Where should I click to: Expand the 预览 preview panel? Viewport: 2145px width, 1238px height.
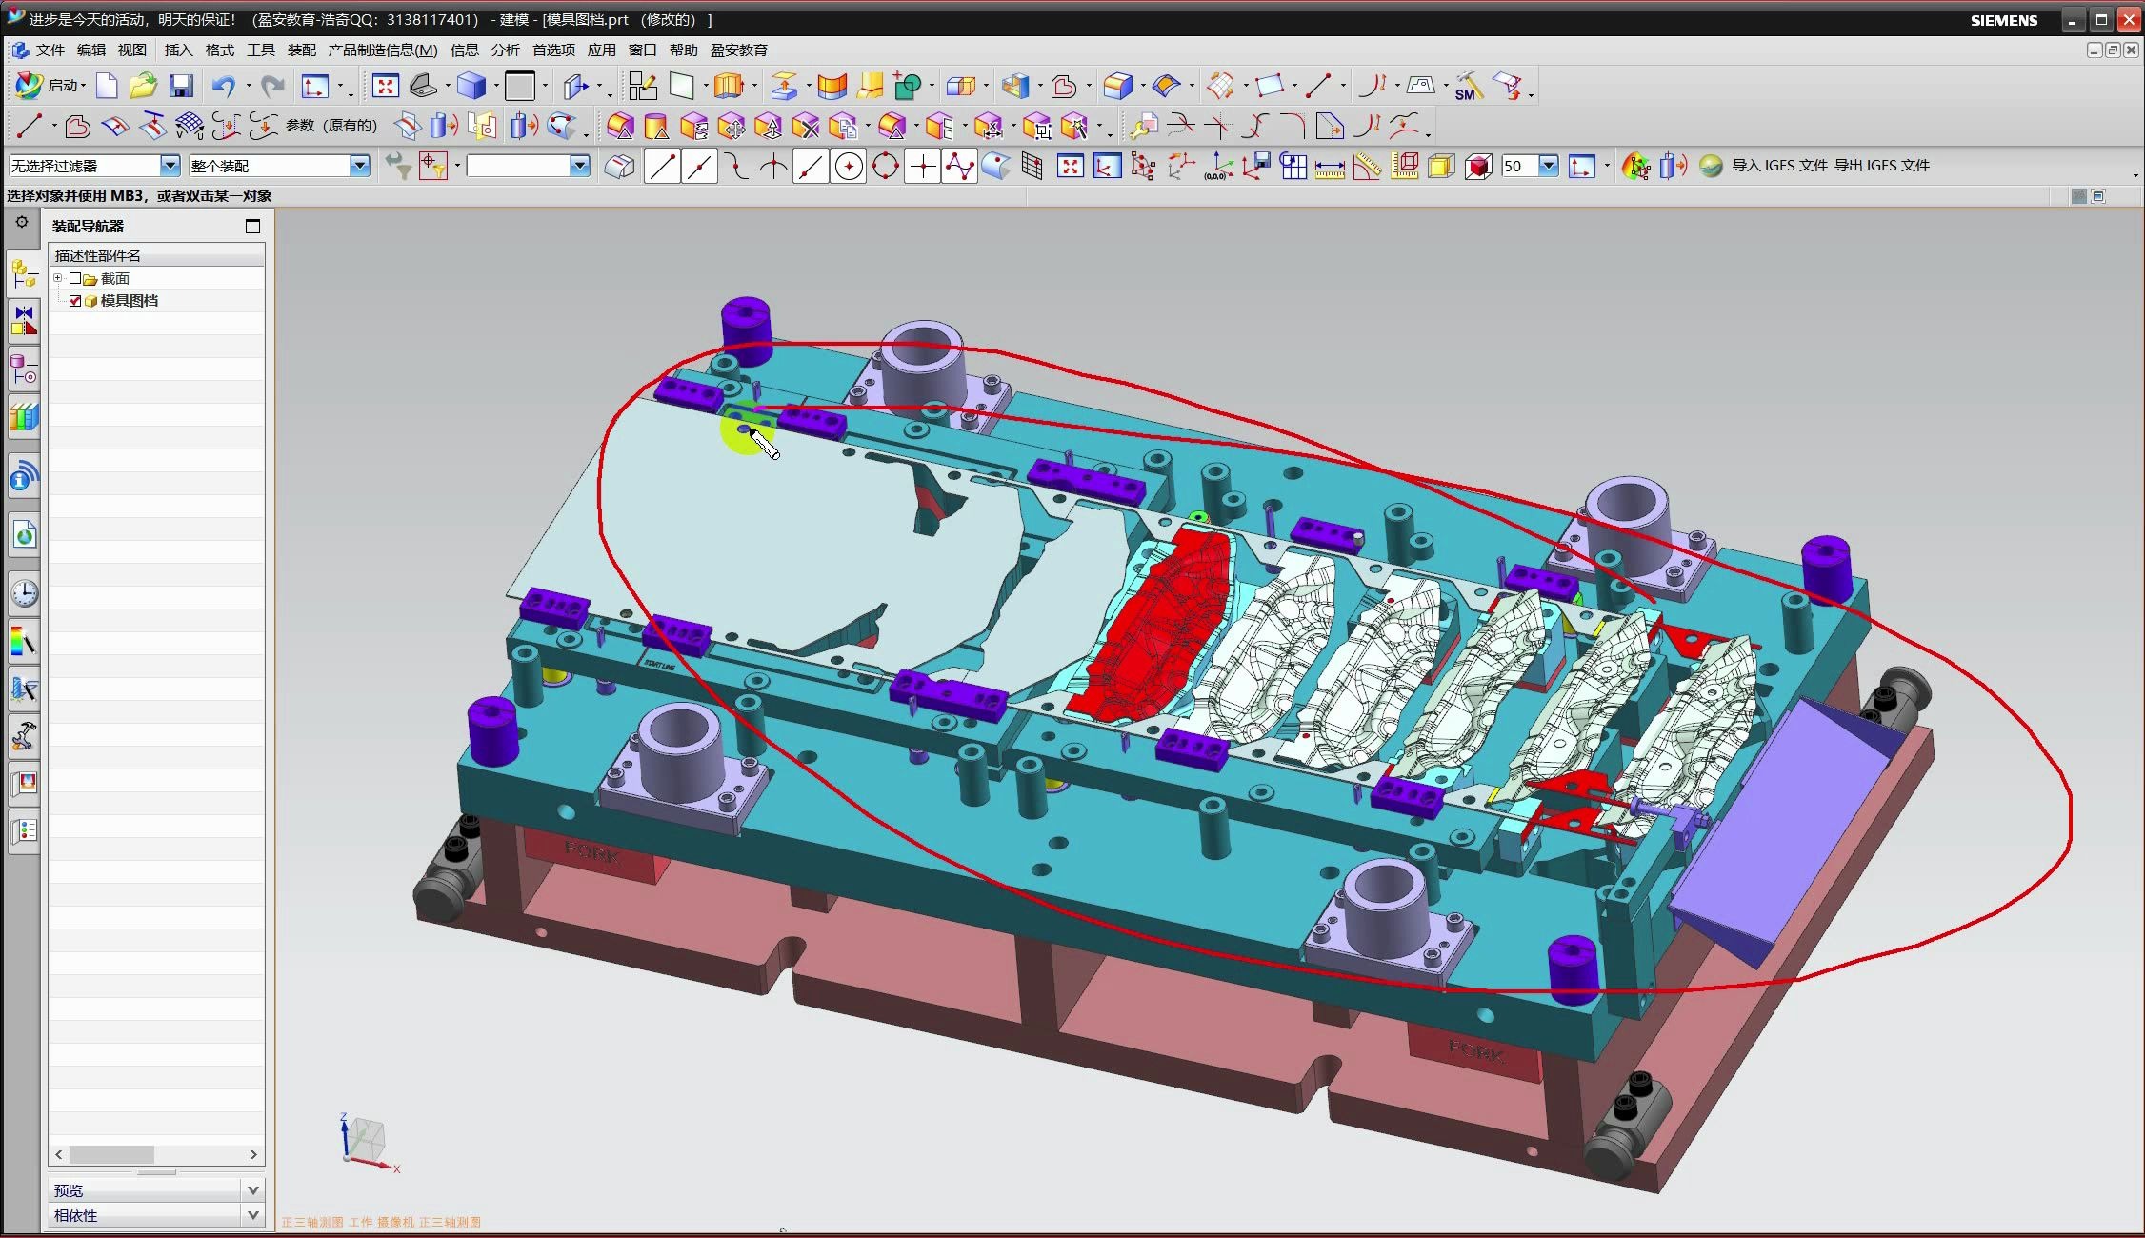[x=252, y=1189]
